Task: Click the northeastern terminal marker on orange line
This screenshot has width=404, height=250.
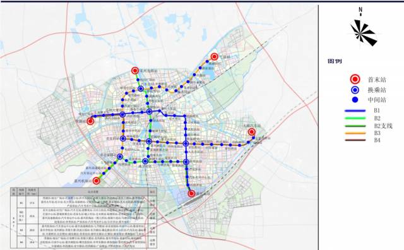Action: coord(215,57)
